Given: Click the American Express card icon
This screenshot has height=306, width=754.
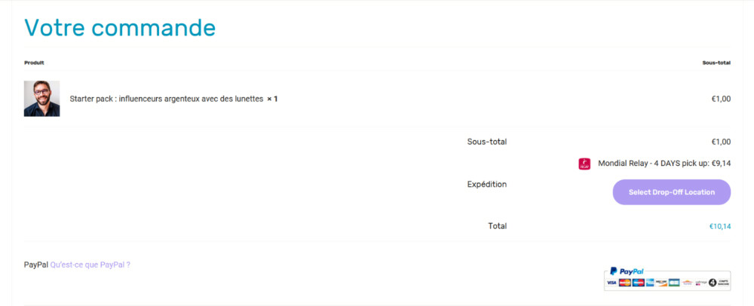Looking at the screenshot, I should tap(650, 283).
